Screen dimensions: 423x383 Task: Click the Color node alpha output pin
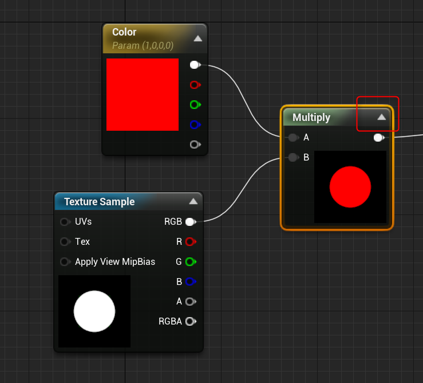click(x=195, y=144)
